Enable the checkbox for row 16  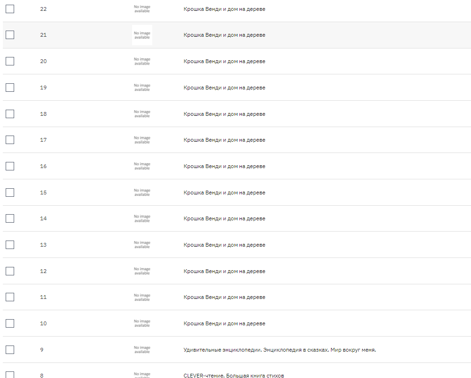pyautogui.click(x=10, y=166)
